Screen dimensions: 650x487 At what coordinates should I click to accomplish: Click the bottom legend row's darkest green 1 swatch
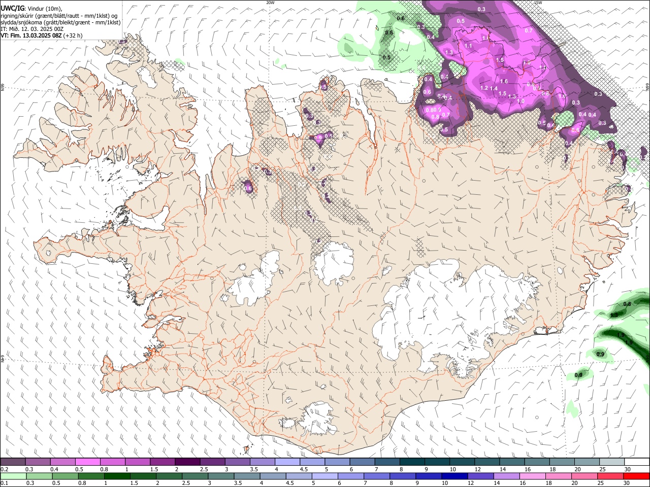pos(117,476)
